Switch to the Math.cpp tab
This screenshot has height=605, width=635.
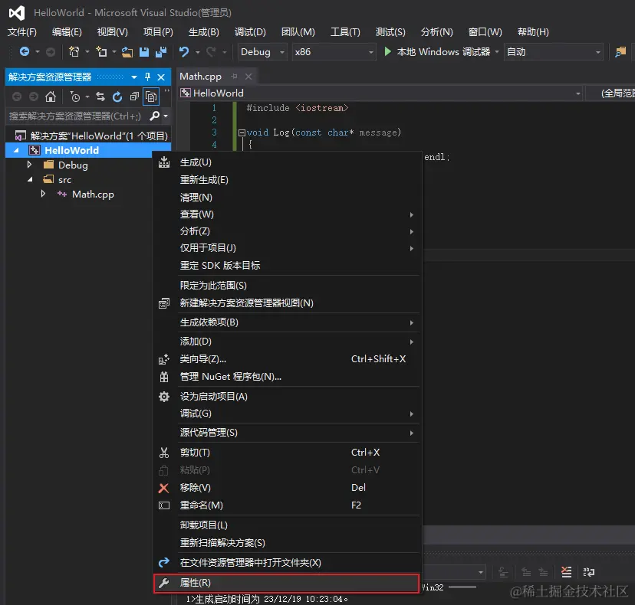200,77
